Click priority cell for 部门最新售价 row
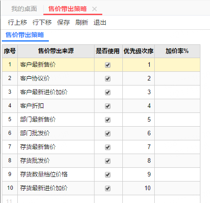 [138, 120]
